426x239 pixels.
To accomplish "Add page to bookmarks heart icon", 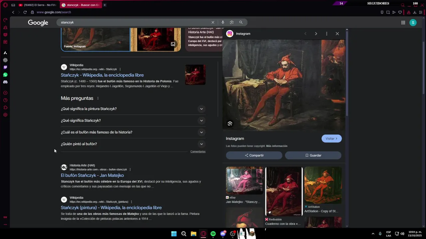I will [400, 12].
